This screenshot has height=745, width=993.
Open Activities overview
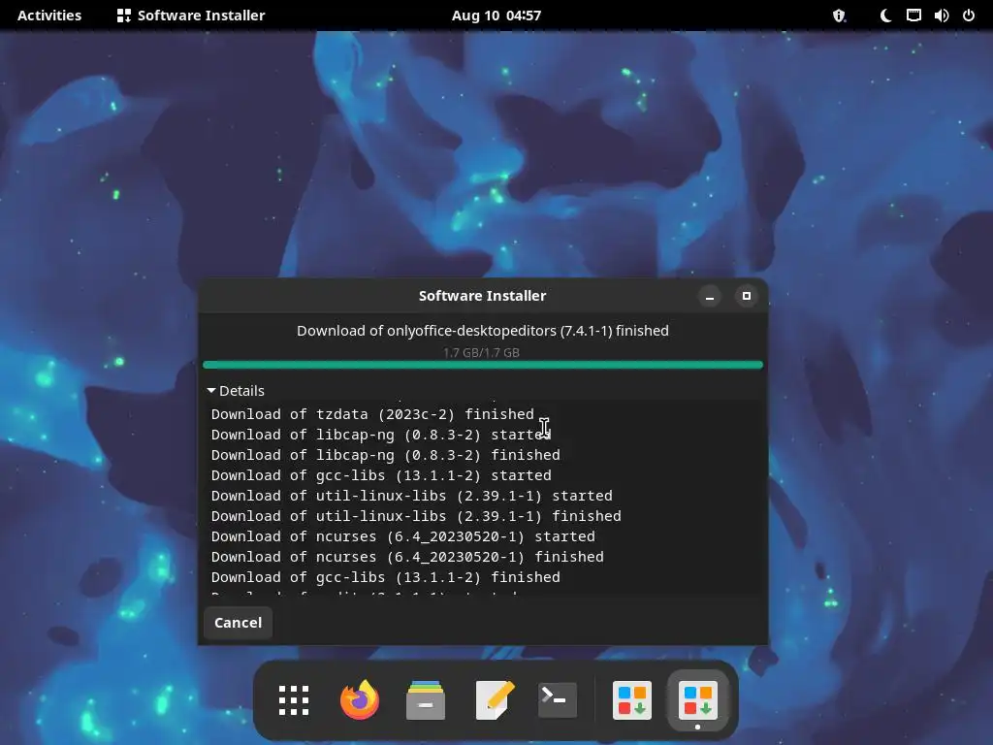pyautogui.click(x=49, y=16)
